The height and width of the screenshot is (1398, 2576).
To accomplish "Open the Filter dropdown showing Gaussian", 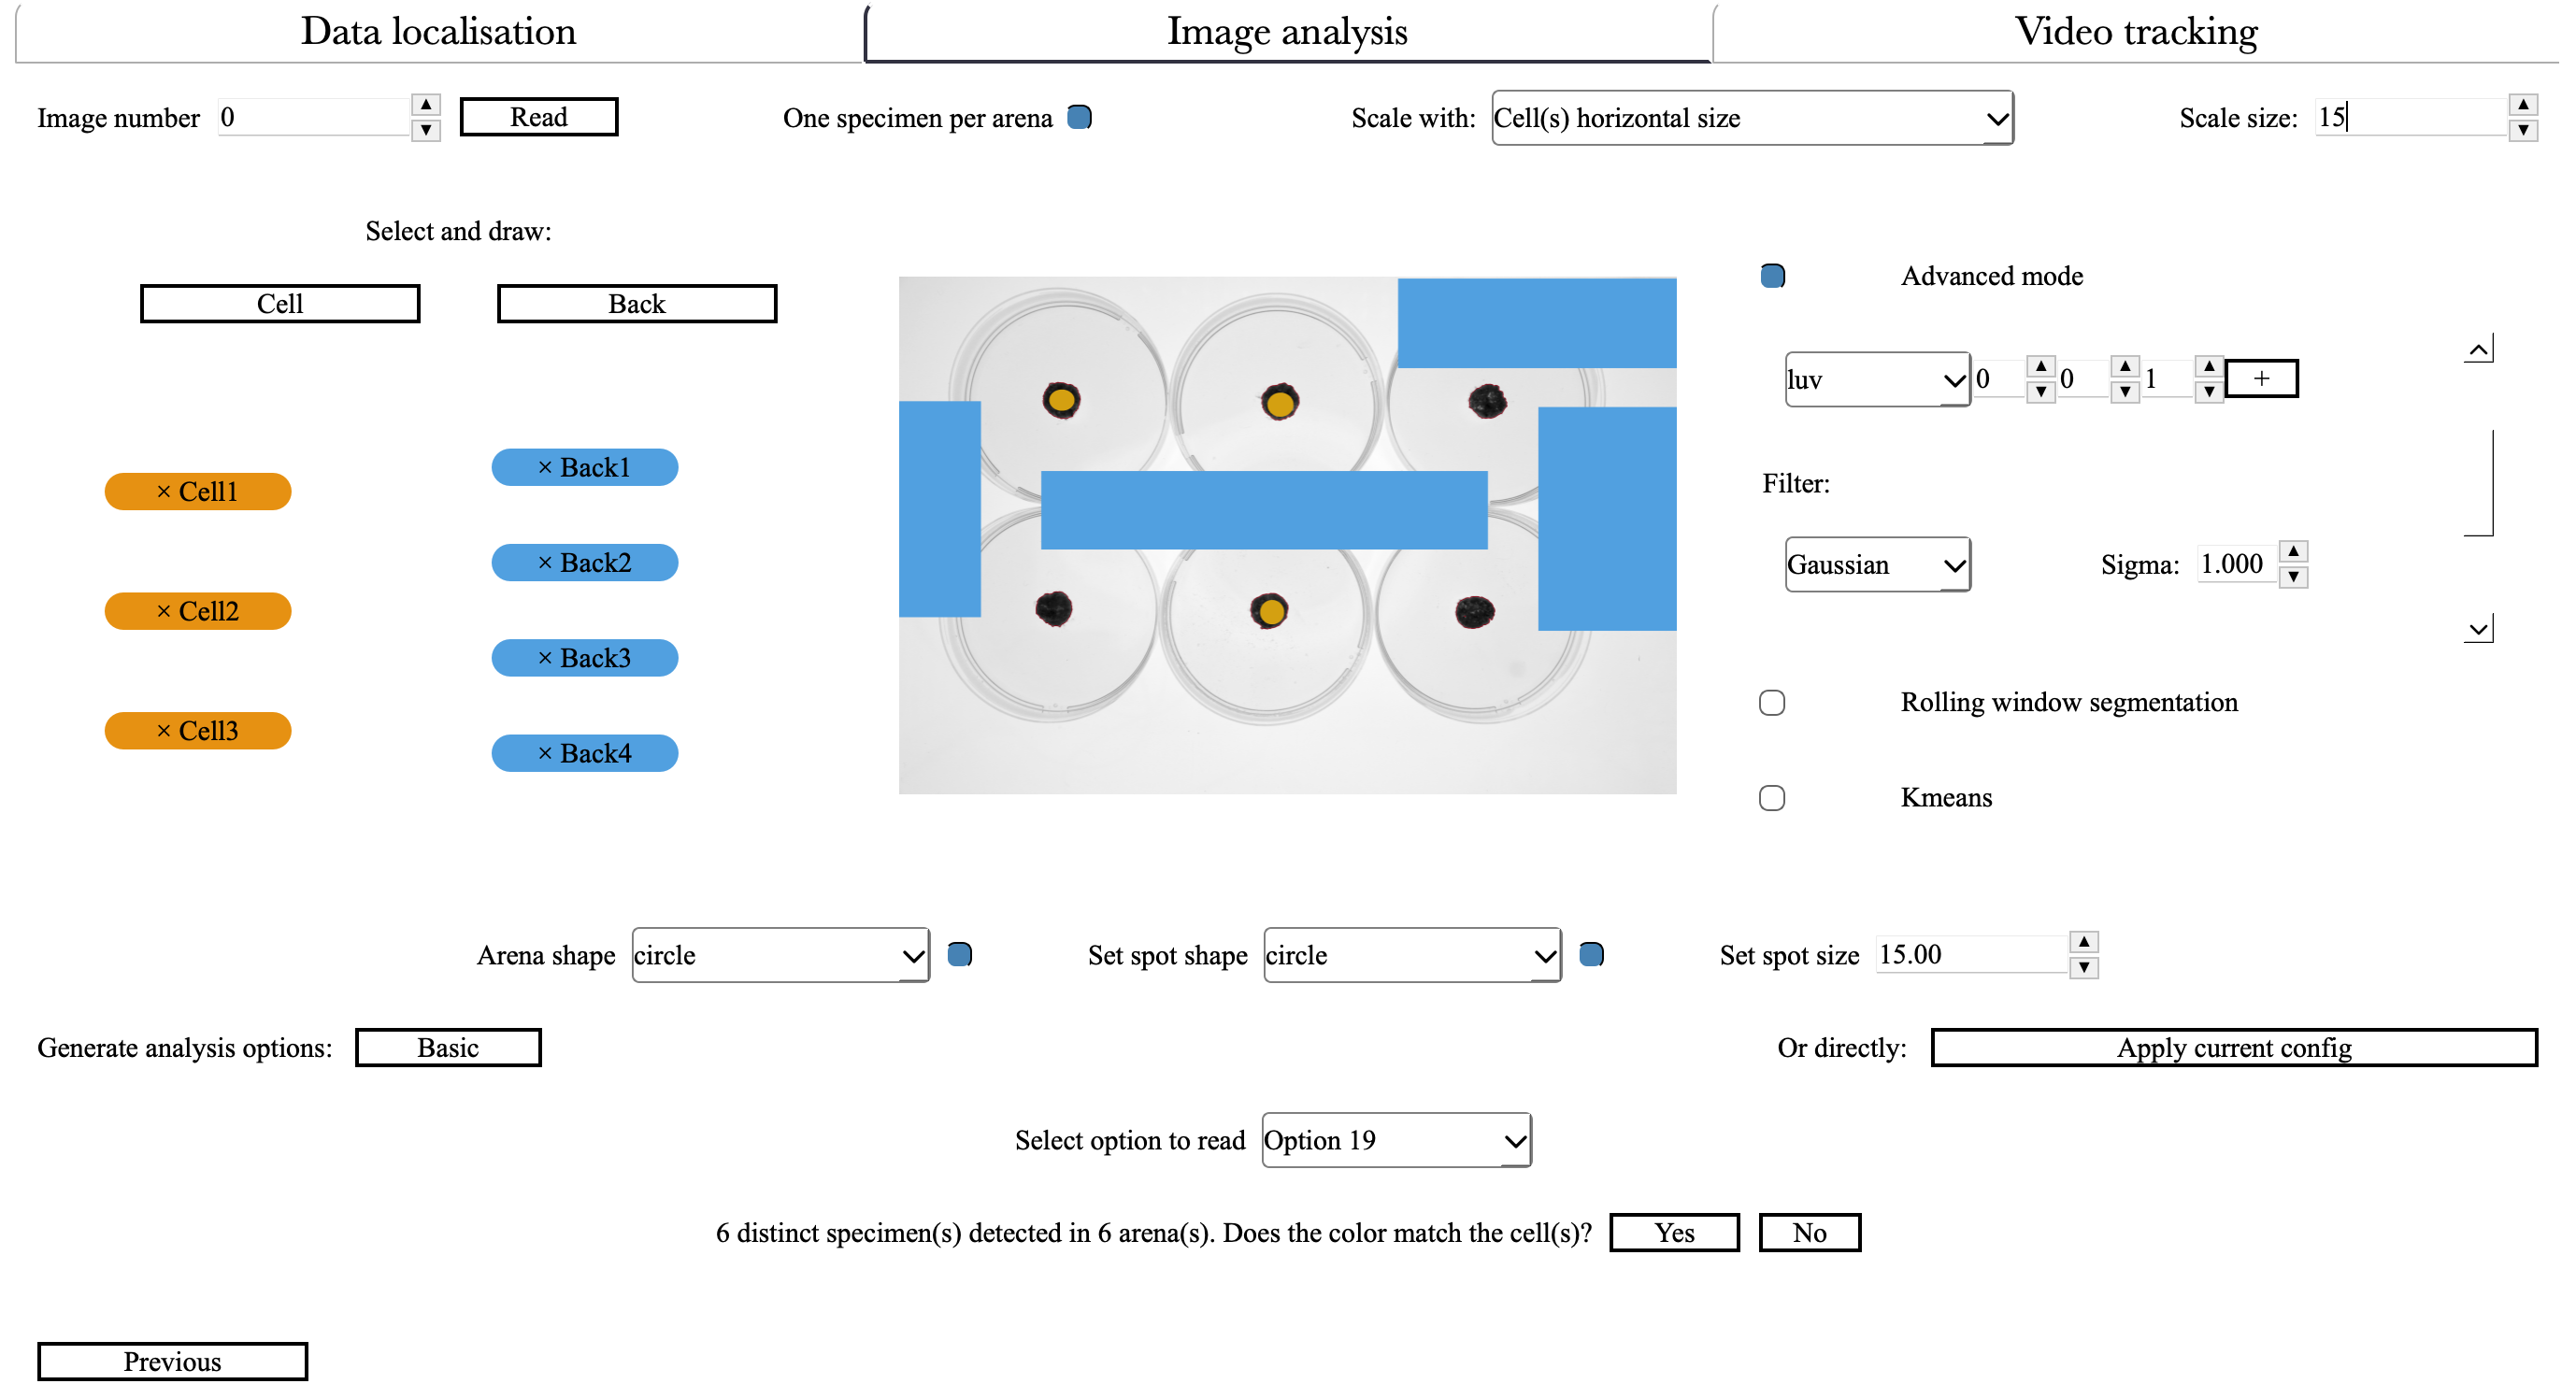I will [x=1877, y=564].
